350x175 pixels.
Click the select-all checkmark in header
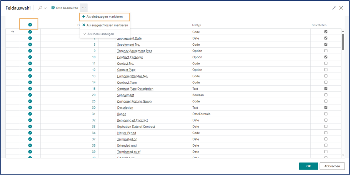(x=30, y=25)
